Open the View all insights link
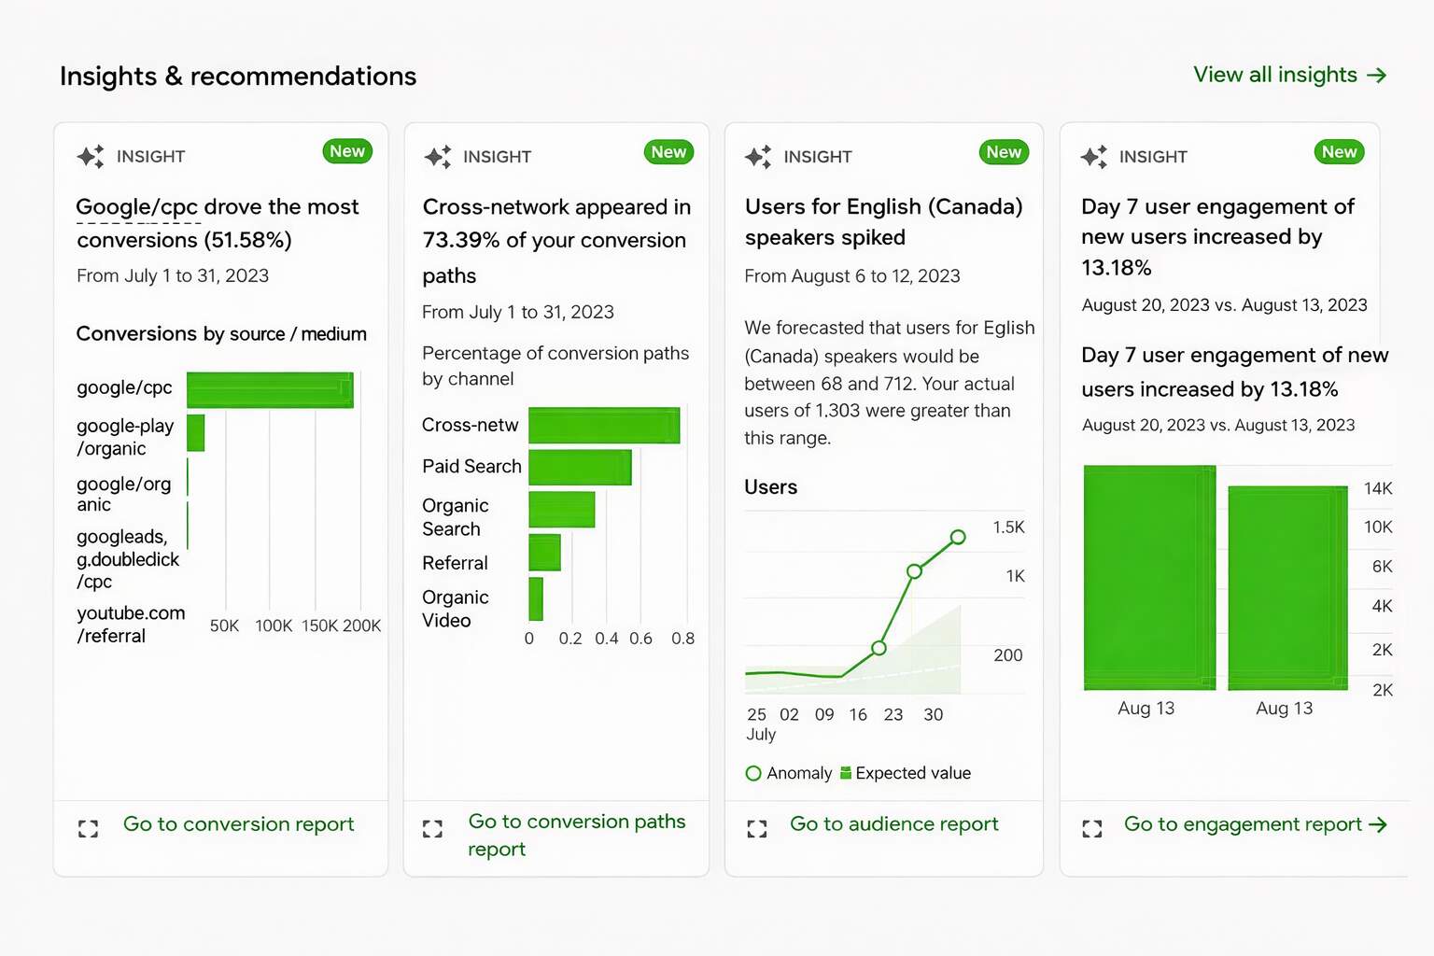Image resolution: width=1434 pixels, height=956 pixels. click(x=1289, y=75)
